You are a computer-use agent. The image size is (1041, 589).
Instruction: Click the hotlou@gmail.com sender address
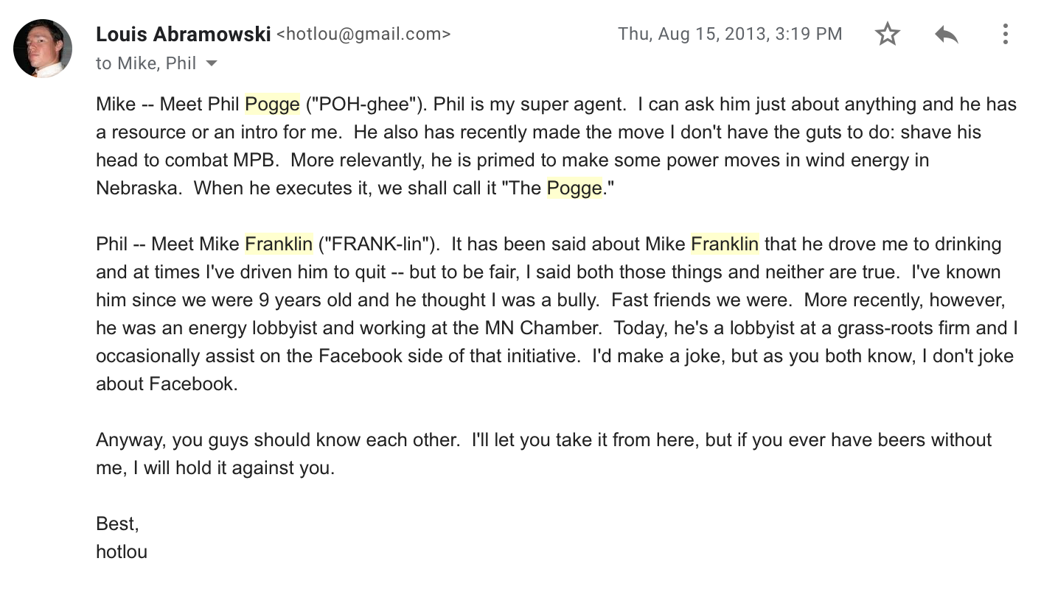click(363, 34)
